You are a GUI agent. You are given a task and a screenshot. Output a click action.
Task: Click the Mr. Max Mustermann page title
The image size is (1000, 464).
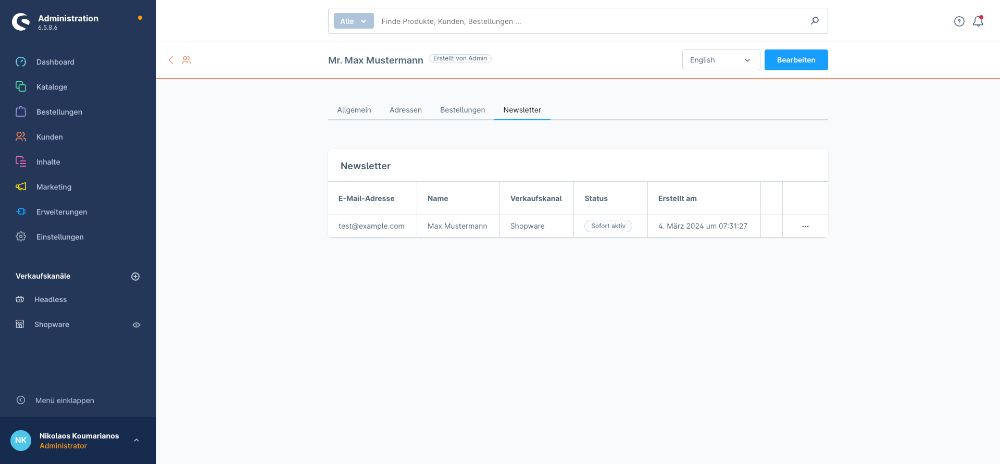(x=376, y=60)
